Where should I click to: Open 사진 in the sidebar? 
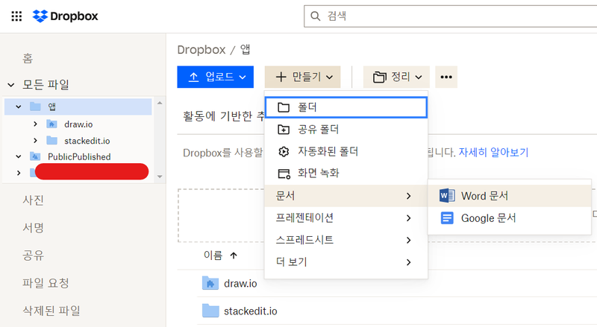click(x=33, y=200)
